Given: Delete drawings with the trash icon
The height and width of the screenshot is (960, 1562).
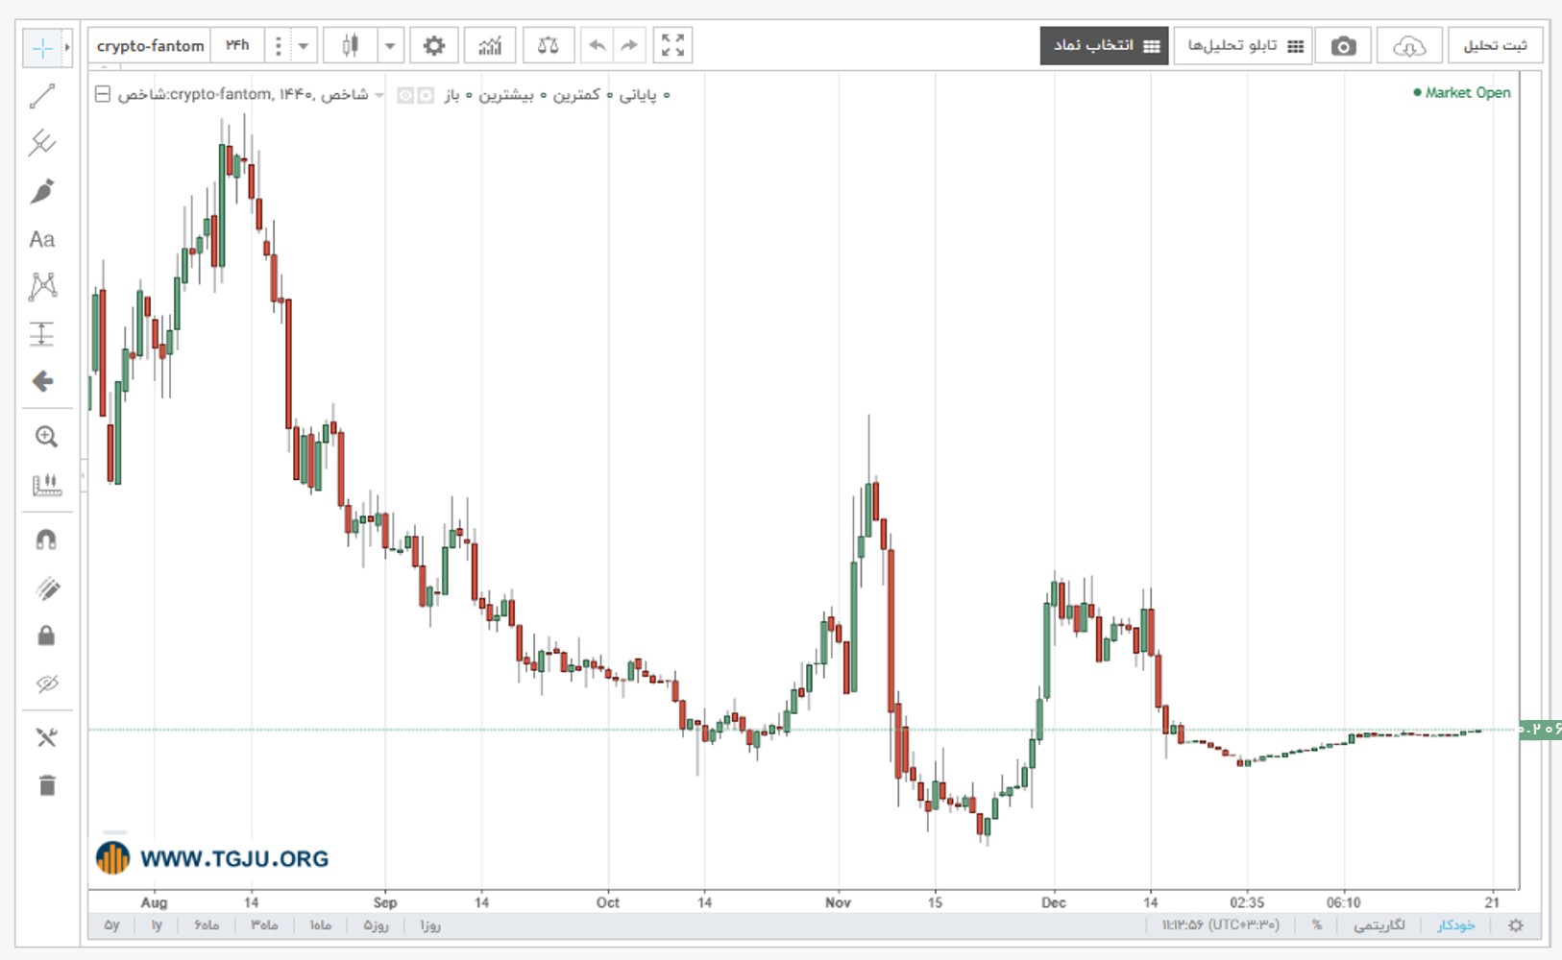Looking at the screenshot, I should pos(46,785).
